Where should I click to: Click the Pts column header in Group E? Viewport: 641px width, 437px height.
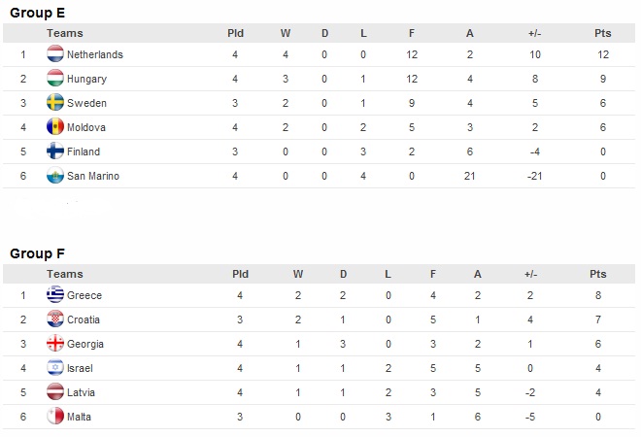point(602,33)
